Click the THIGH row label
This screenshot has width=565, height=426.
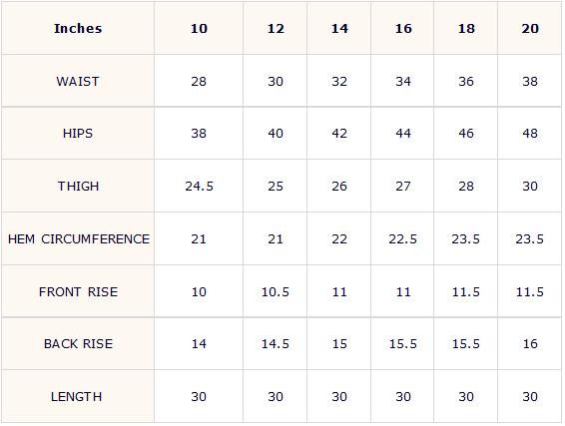[x=78, y=186]
